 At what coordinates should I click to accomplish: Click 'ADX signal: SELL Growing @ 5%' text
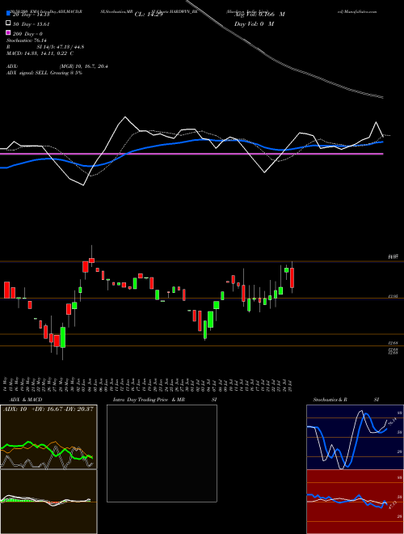point(44,73)
